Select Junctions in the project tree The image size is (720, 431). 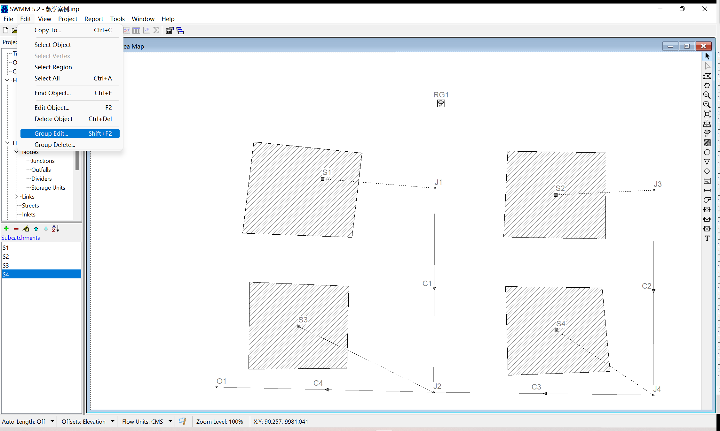pyautogui.click(x=43, y=161)
